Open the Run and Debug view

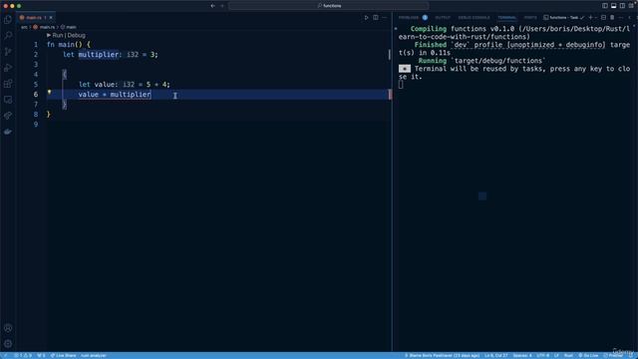coord(8,68)
